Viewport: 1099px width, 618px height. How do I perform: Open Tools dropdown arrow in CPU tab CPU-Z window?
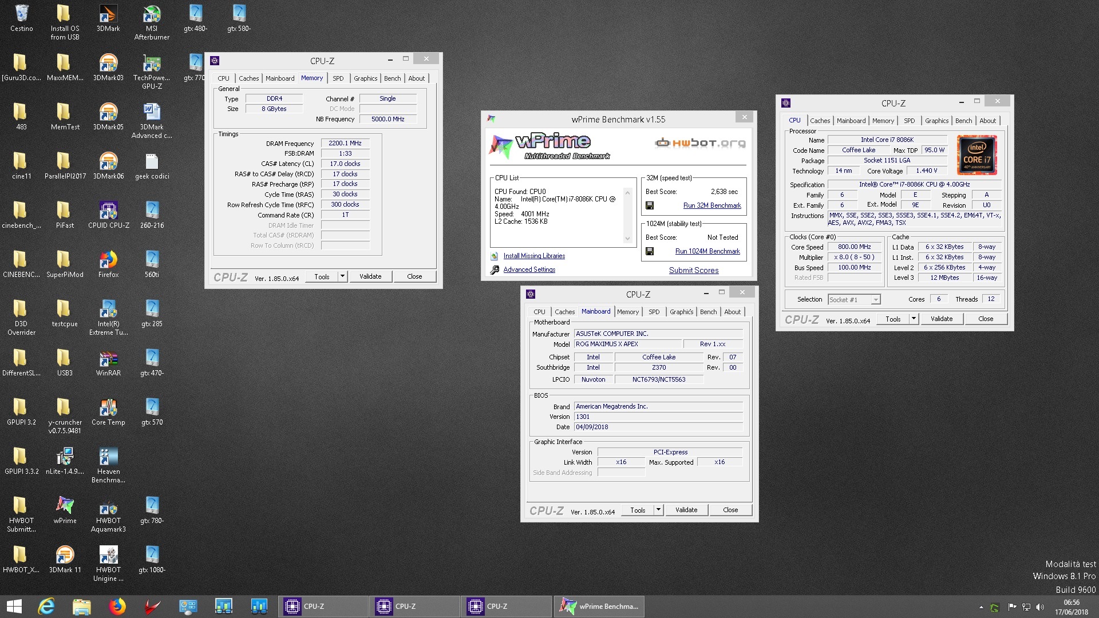coord(914,319)
